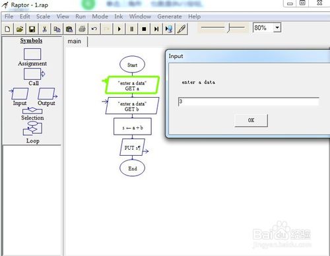This screenshot has height=256, width=330.
Task: Expand the 80% zoom dropdown
Action: (x=277, y=28)
